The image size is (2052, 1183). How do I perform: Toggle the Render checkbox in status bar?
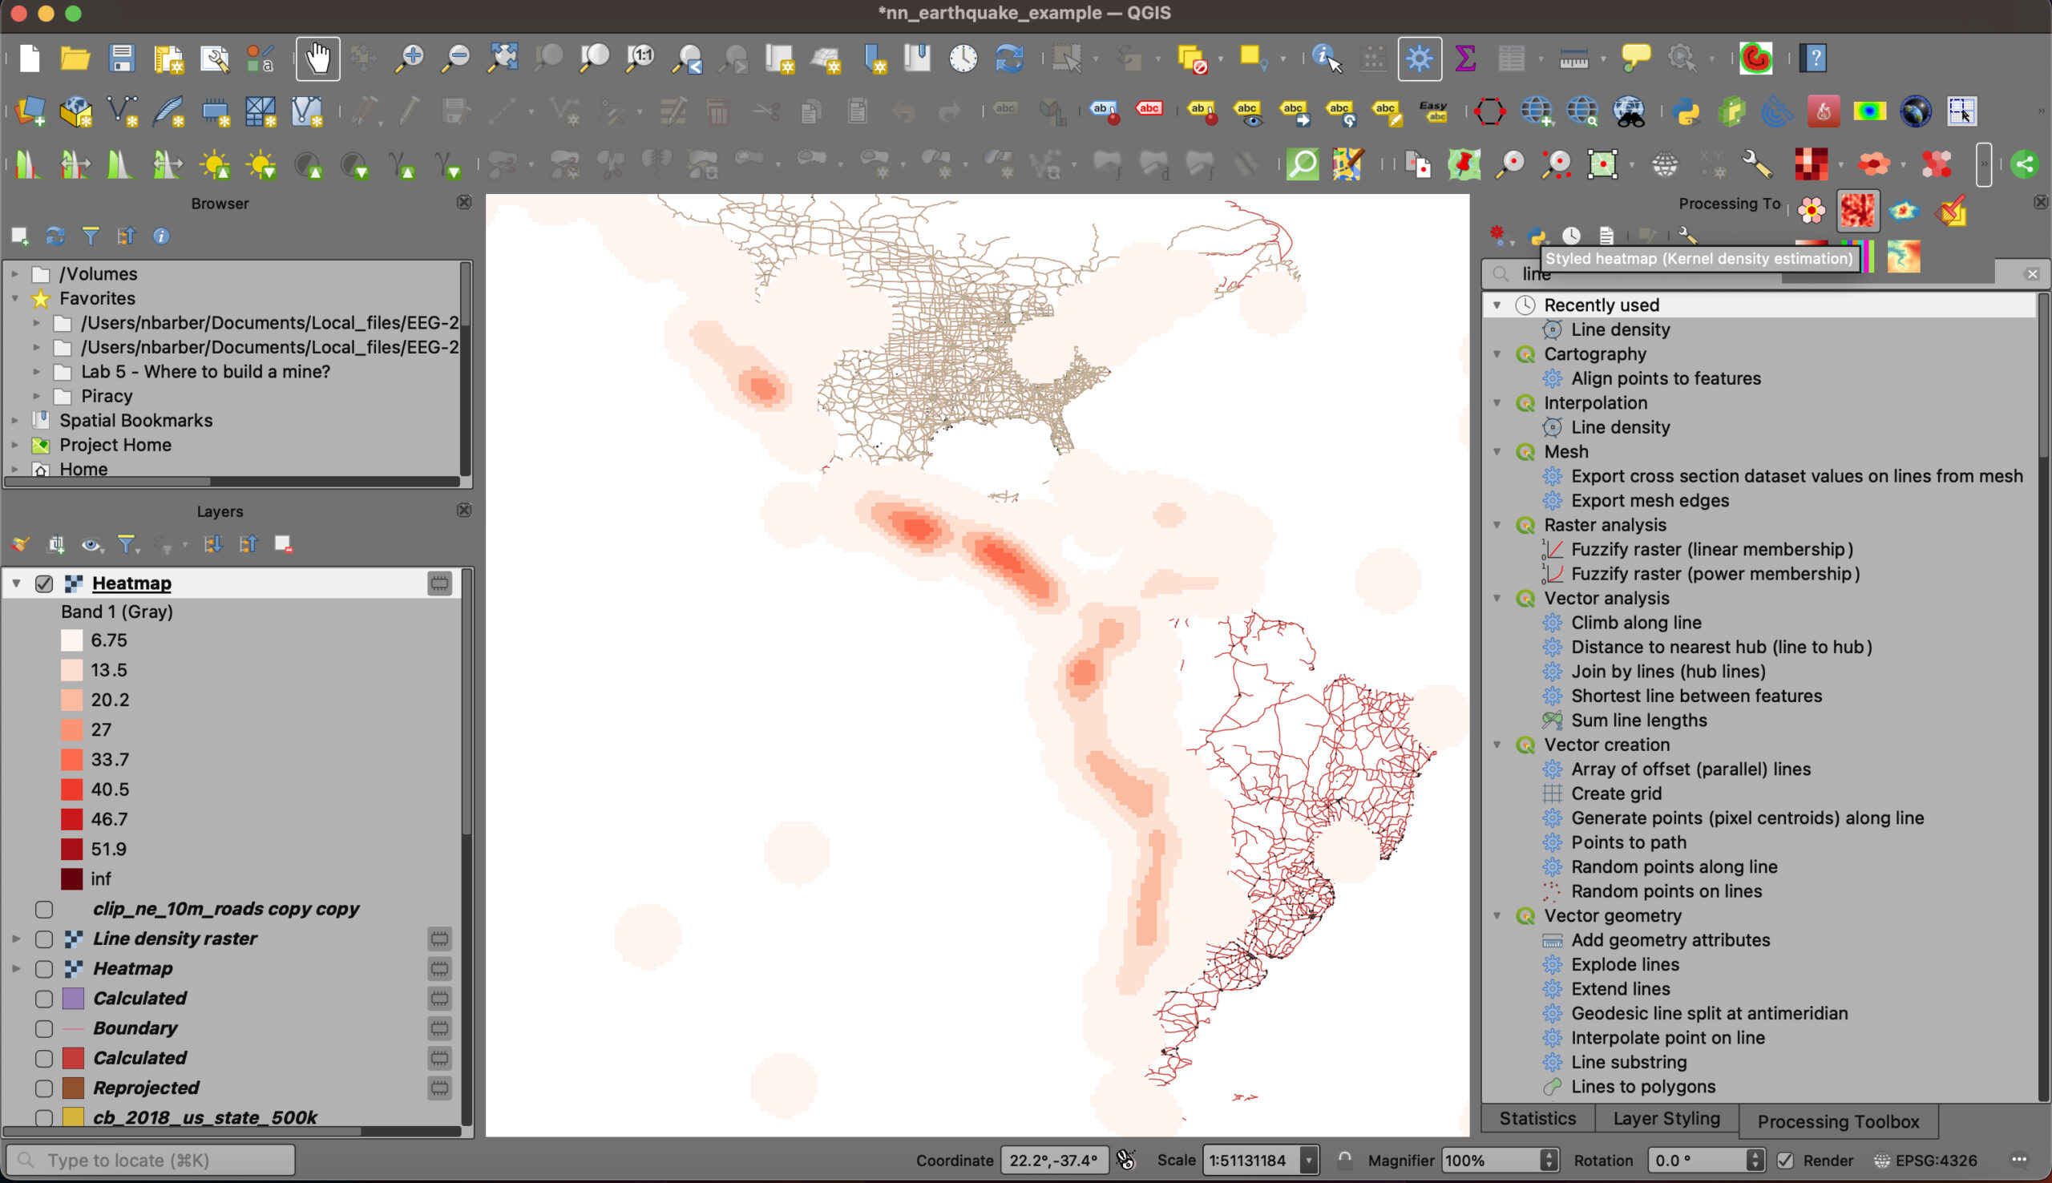pos(1785,1161)
